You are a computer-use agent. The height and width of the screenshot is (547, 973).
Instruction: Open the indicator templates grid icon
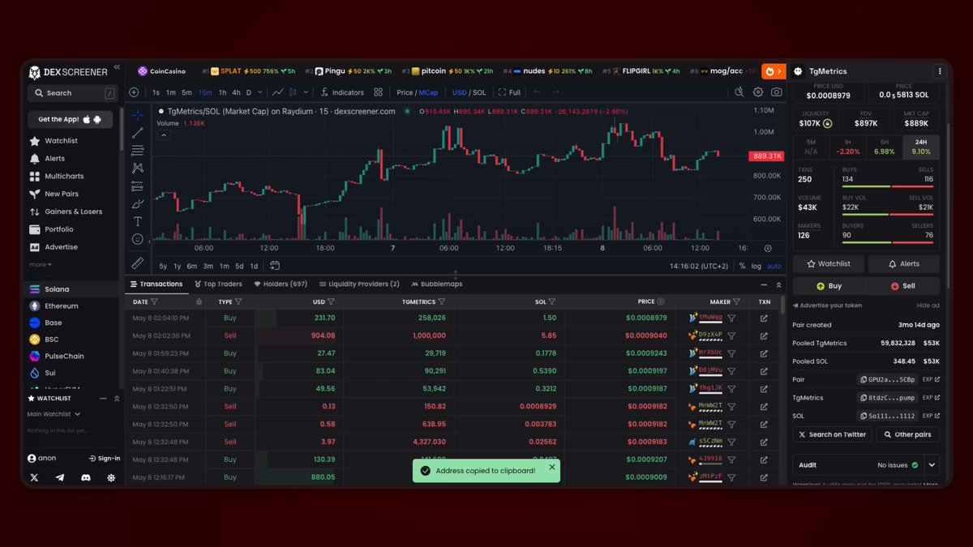coord(378,92)
